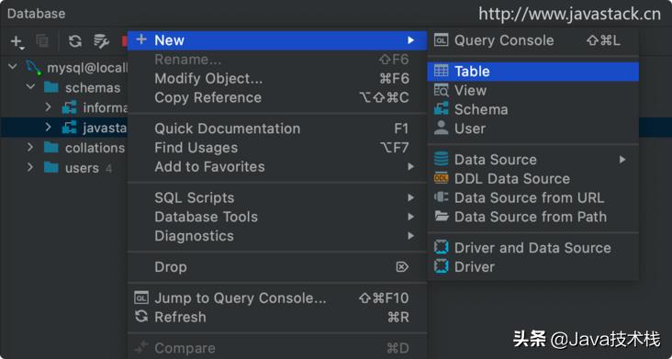
Task: Expand the collations folder node
Action: 30,148
